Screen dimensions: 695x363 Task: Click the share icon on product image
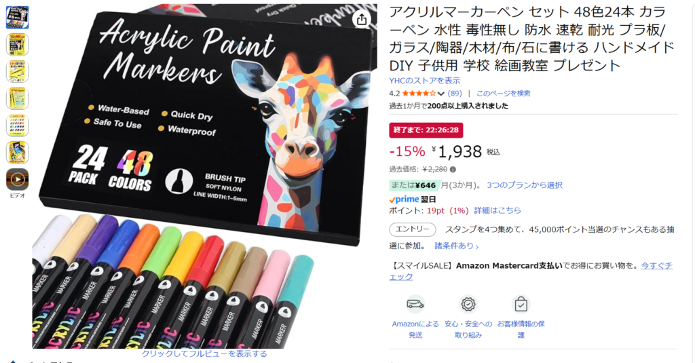click(362, 19)
